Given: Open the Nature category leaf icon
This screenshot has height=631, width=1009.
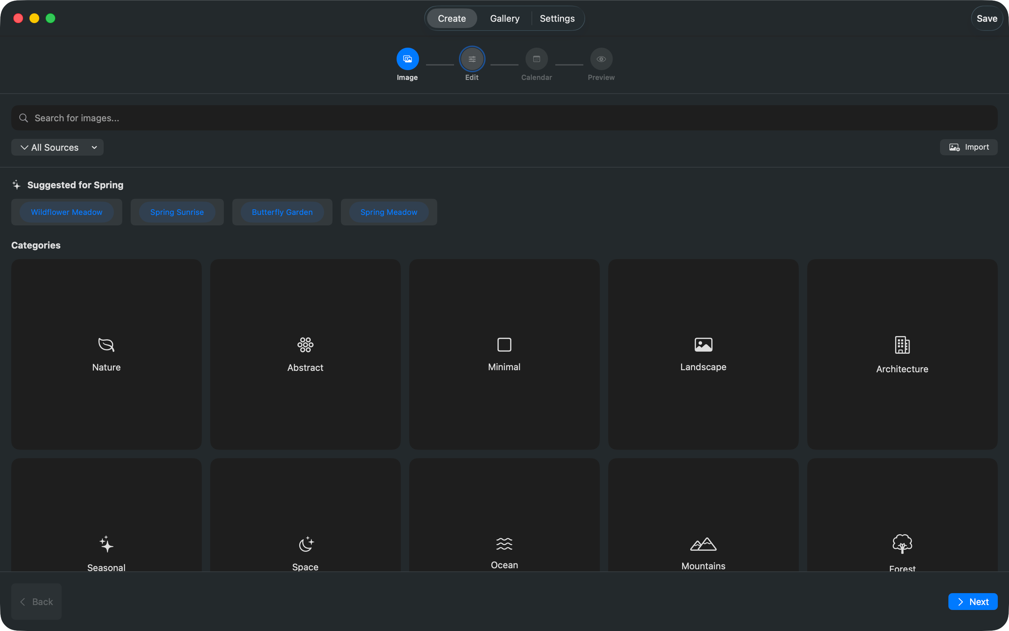Looking at the screenshot, I should coord(106,345).
